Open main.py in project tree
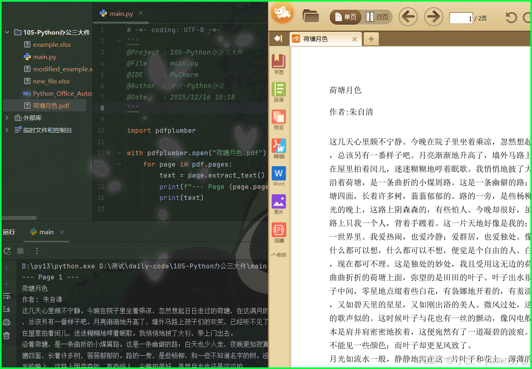 (x=45, y=57)
